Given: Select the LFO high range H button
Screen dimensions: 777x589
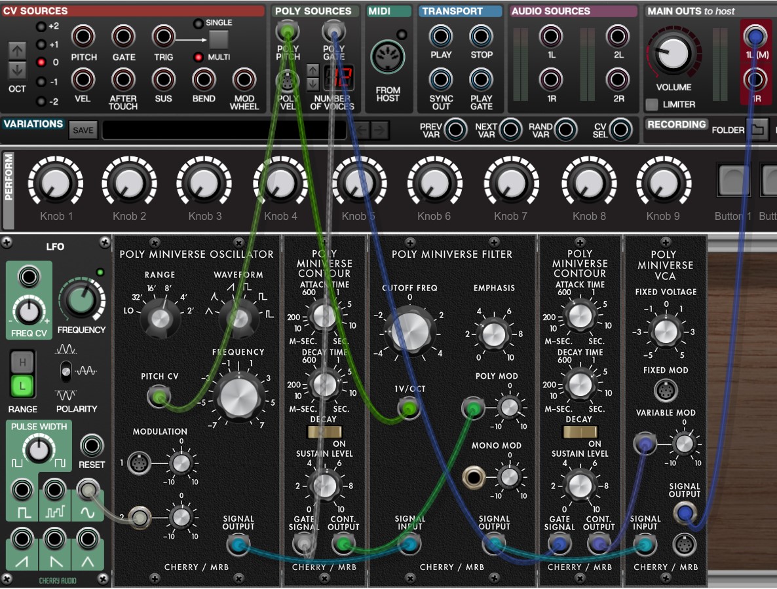Looking at the screenshot, I should pyautogui.click(x=22, y=363).
